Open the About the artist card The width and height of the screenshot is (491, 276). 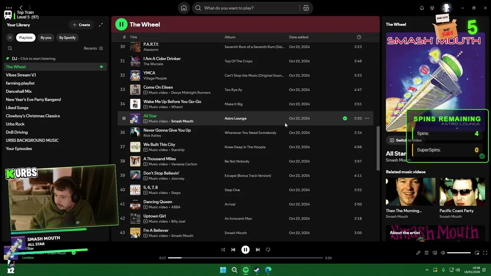pos(435,233)
